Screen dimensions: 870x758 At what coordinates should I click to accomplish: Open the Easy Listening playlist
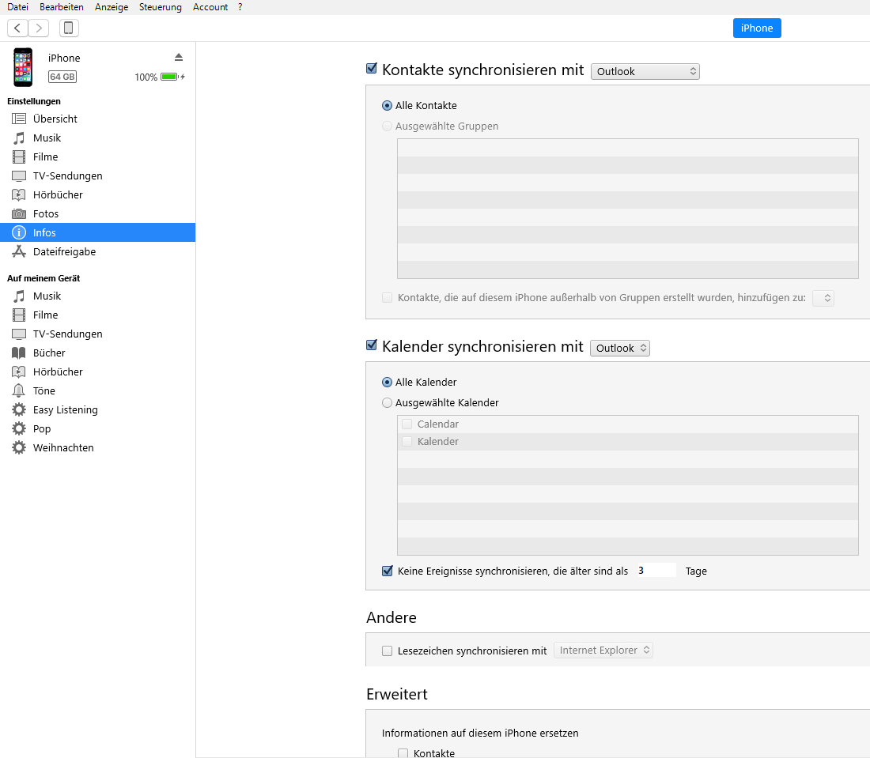97,409
